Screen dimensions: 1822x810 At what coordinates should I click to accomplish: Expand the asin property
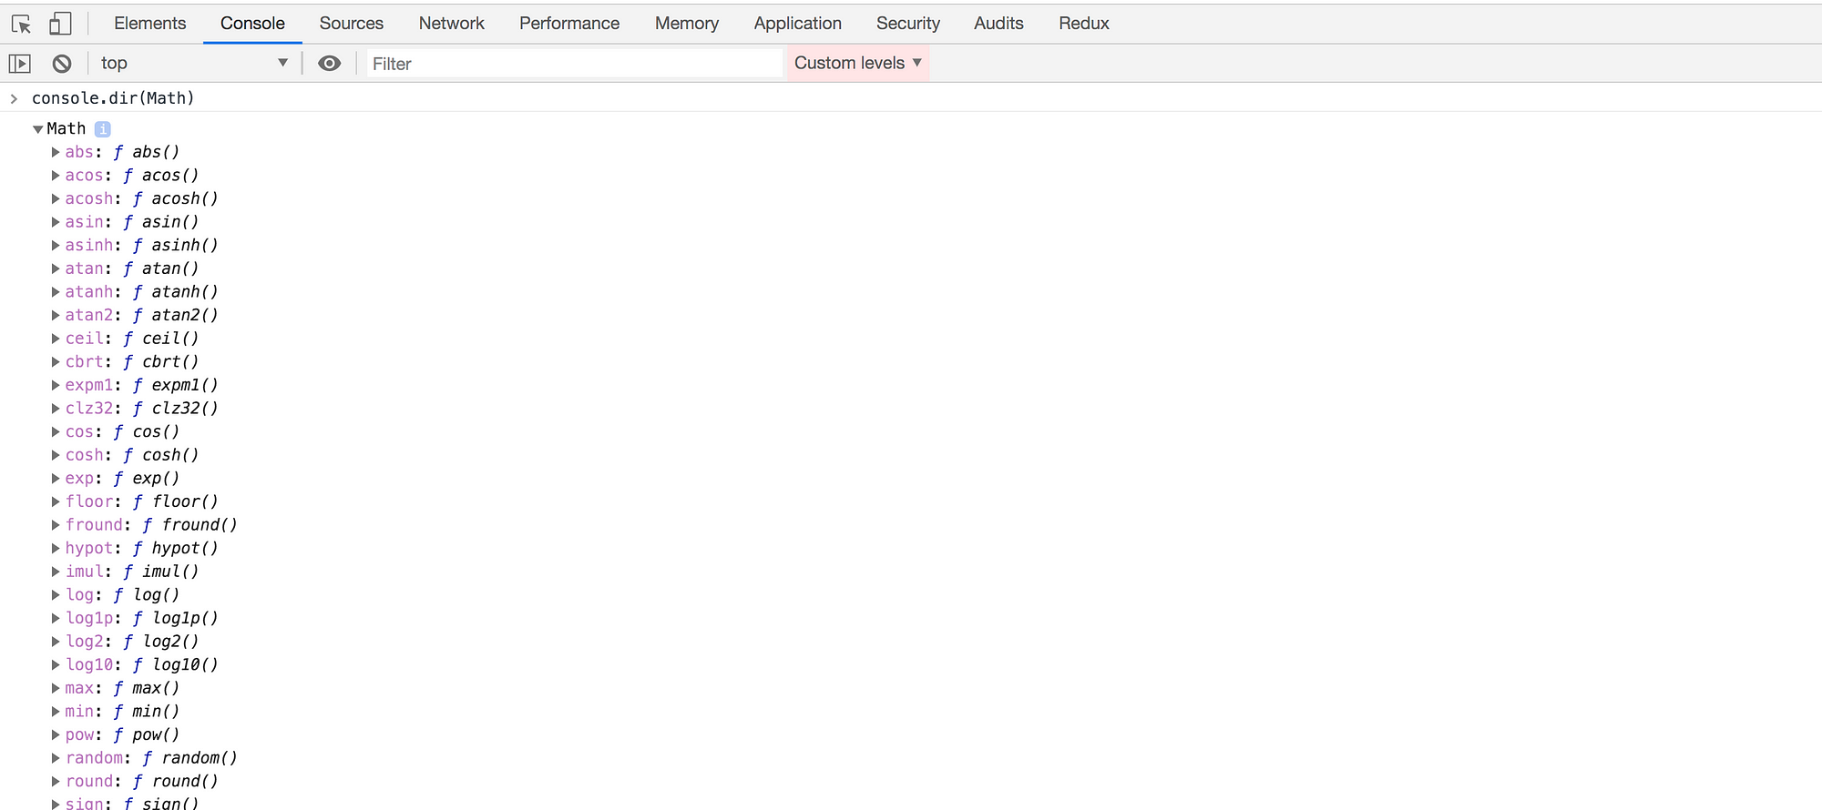pos(56,222)
